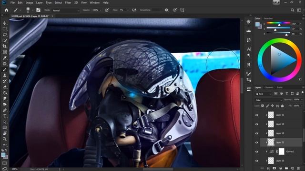Swap foreground and background colors
305x171 pixels.
tap(6, 150)
